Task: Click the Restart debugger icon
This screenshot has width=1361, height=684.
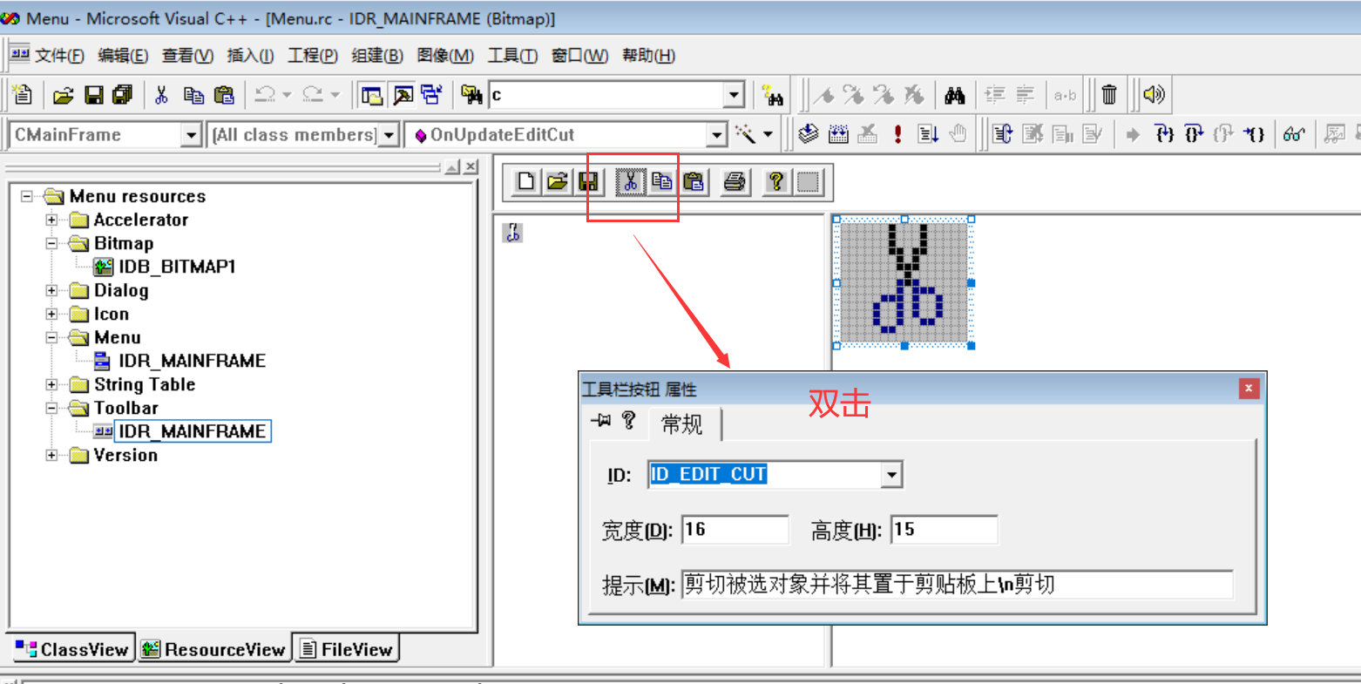Action: (1004, 134)
